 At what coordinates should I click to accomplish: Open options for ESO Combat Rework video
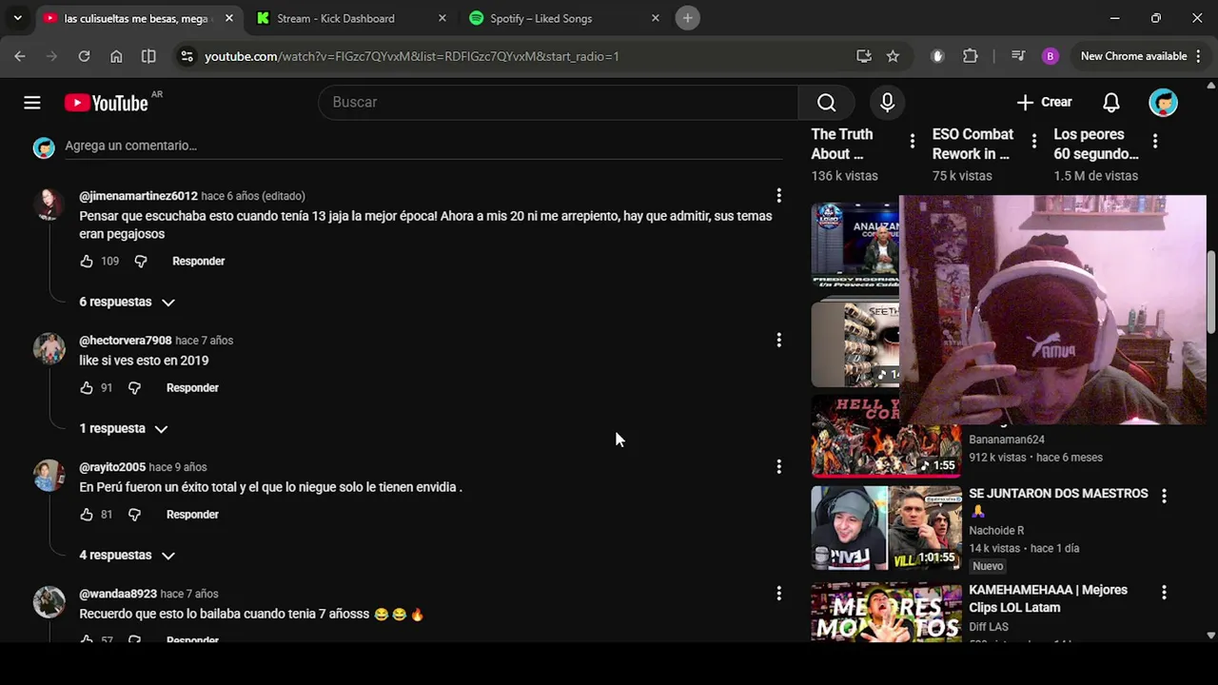1033,141
